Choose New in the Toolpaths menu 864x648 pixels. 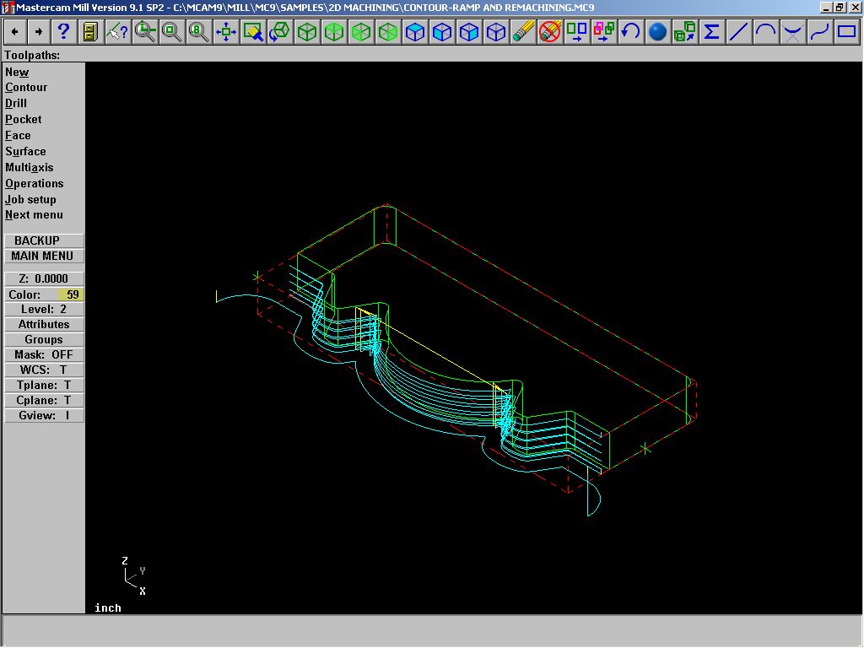17,73
